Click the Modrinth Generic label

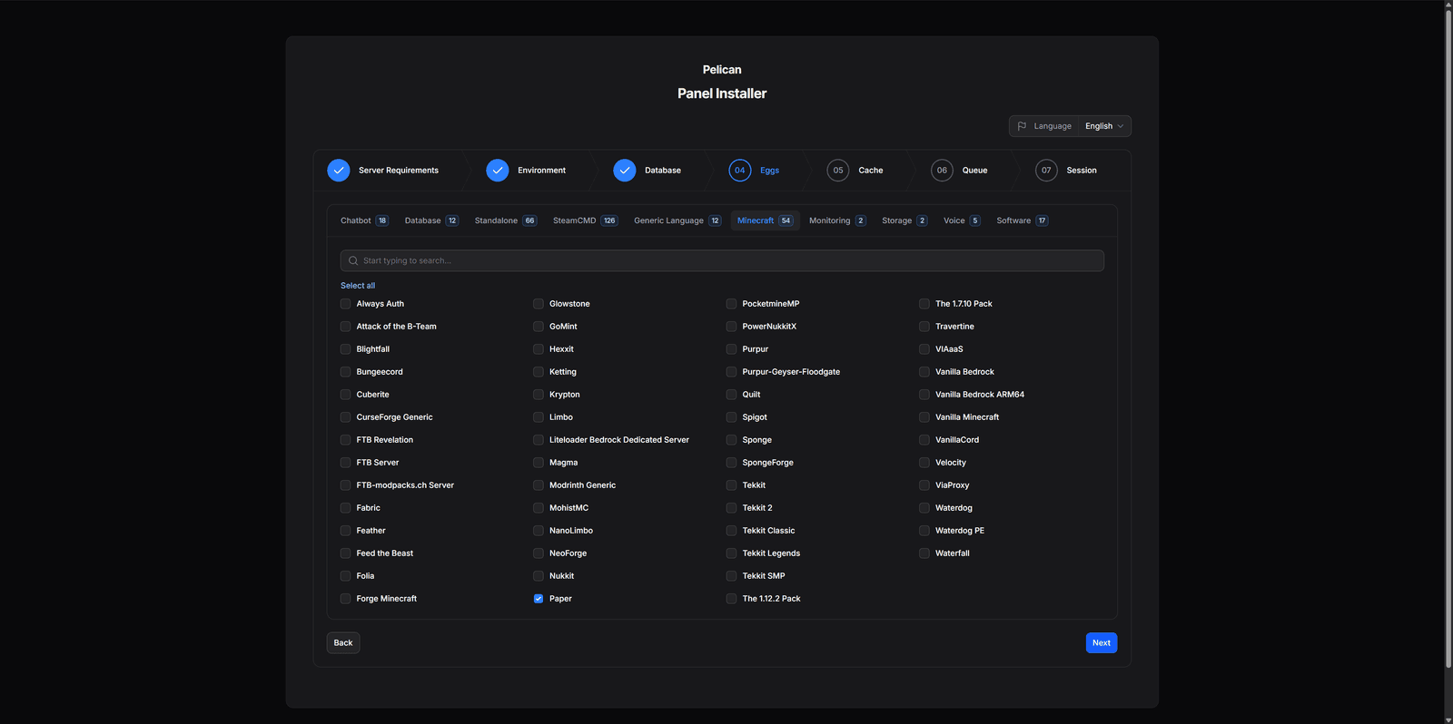582,485
